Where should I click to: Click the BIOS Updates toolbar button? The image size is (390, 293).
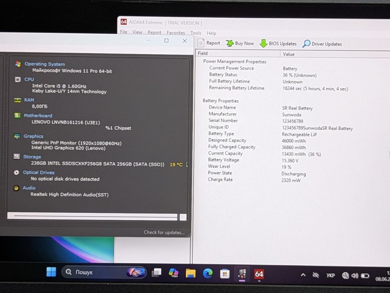tap(278, 43)
